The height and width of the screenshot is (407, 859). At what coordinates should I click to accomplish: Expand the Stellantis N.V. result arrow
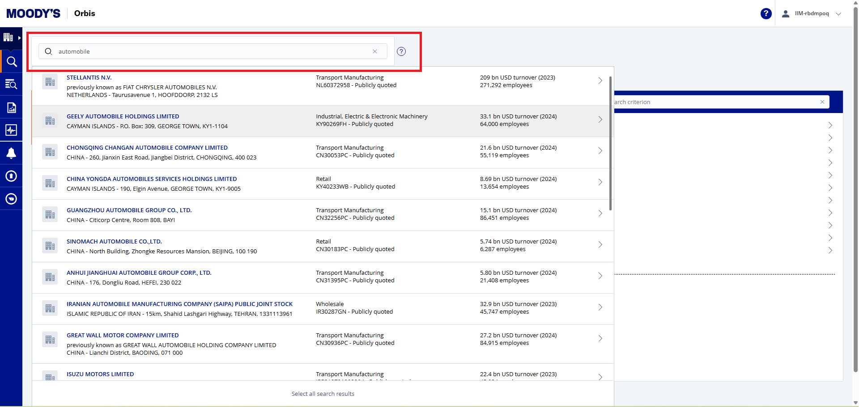click(600, 81)
